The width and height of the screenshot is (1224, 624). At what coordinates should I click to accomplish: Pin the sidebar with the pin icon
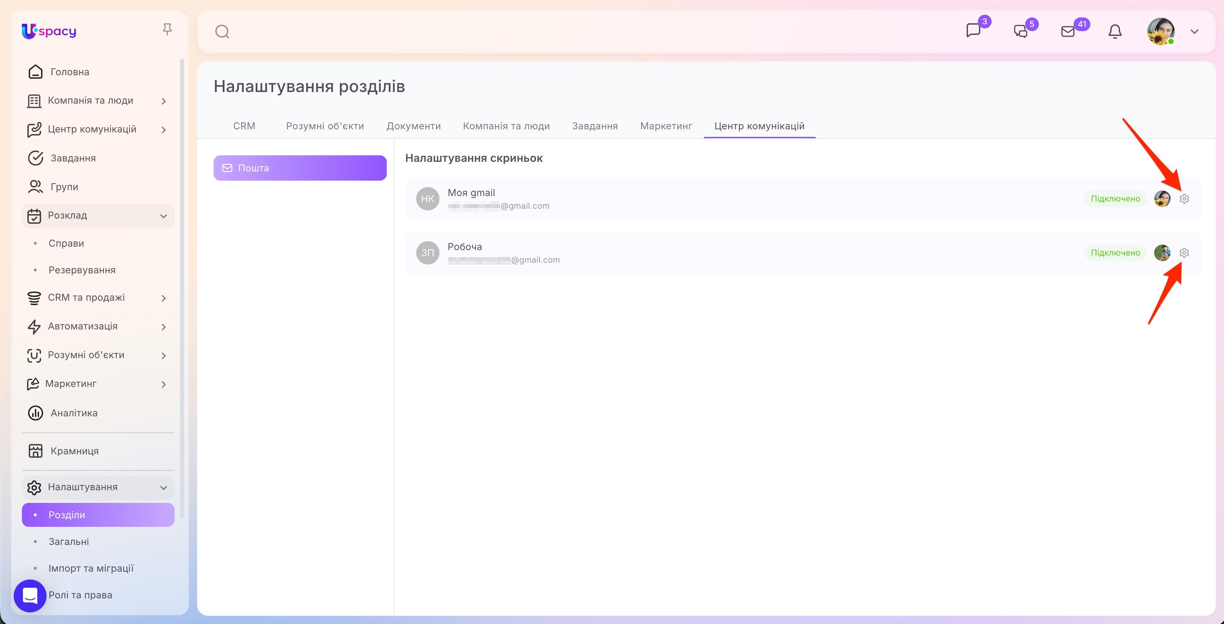pos(167,29)
